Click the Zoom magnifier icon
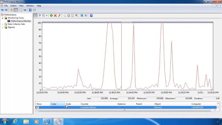Image resolution: width=222 pixels, height=125 pixels. coord(77,15)
